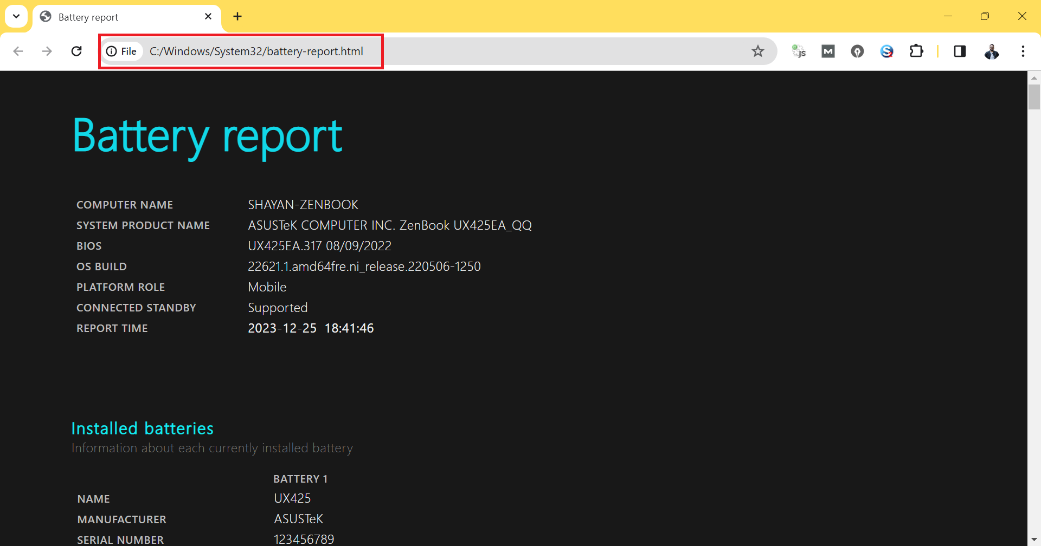Click the BIOS label
This screenshot has width=1041, height=546.
pos(89,246)
